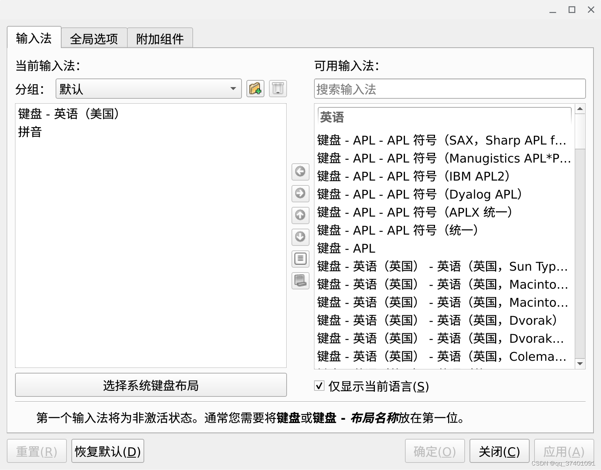Screen dimensions: 601x470
Task: Click the 恢复默认 button
Action: (x=107, y=451)
